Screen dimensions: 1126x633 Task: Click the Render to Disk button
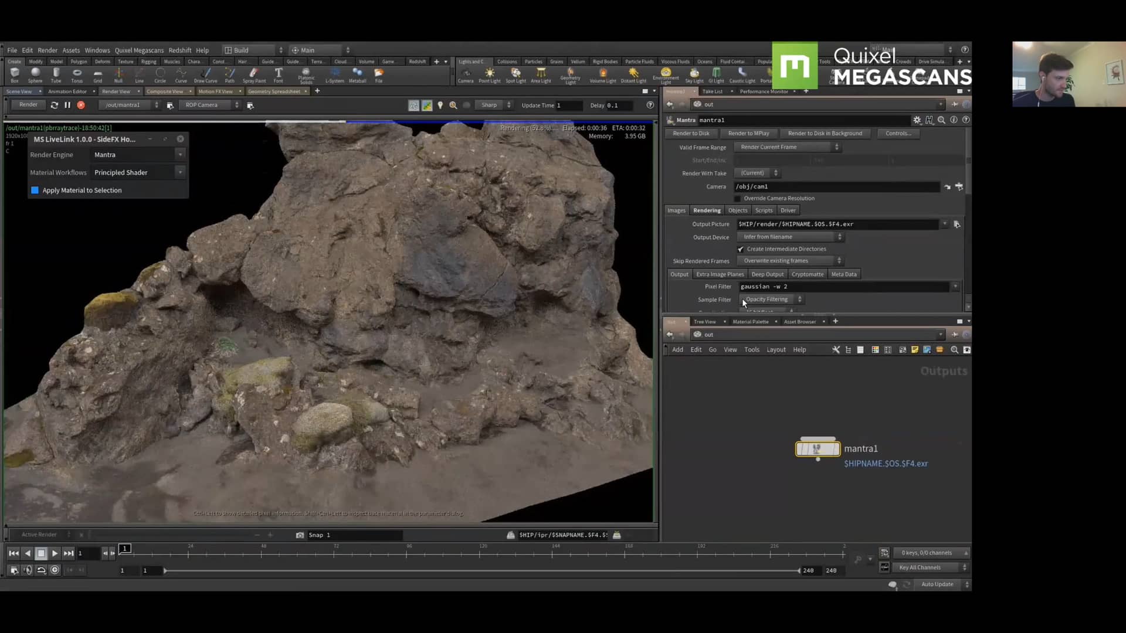691,133
